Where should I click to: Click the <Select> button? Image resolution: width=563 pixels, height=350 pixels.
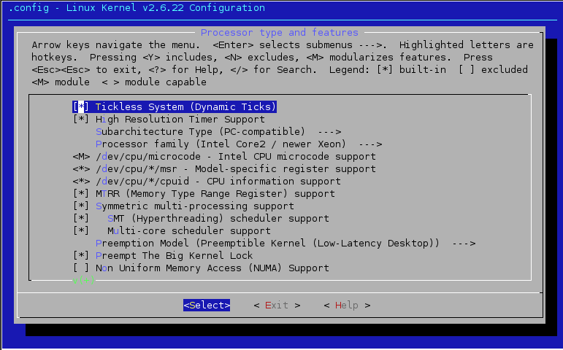207,306
